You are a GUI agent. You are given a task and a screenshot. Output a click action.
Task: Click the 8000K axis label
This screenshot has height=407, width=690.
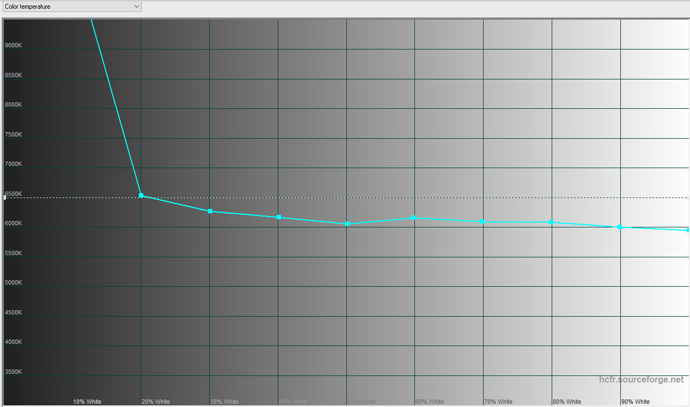(13, 105)
